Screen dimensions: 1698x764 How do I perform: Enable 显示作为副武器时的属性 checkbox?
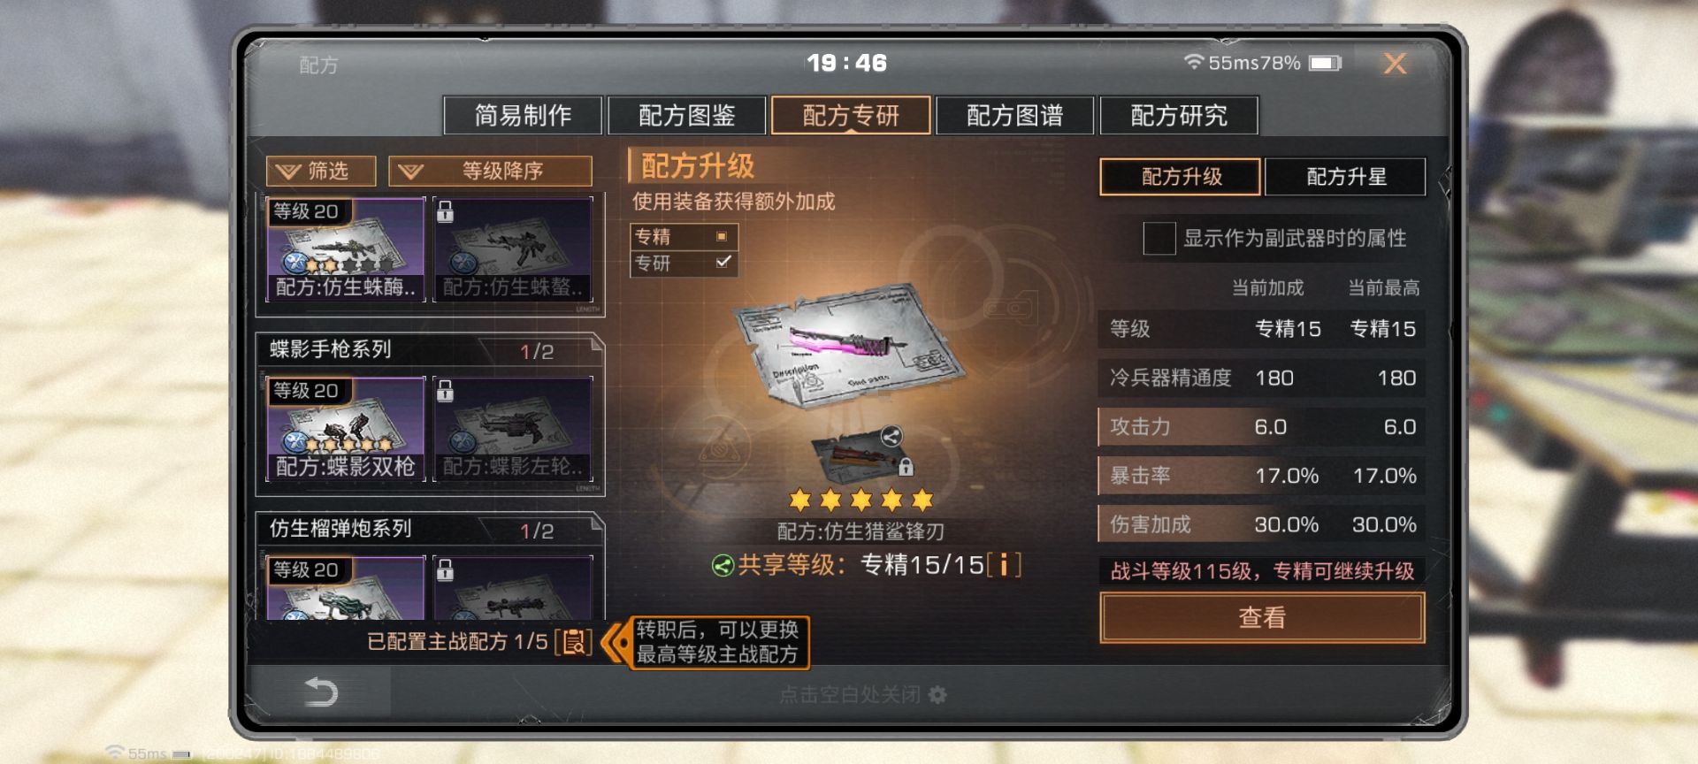[x=1159, y=238]
